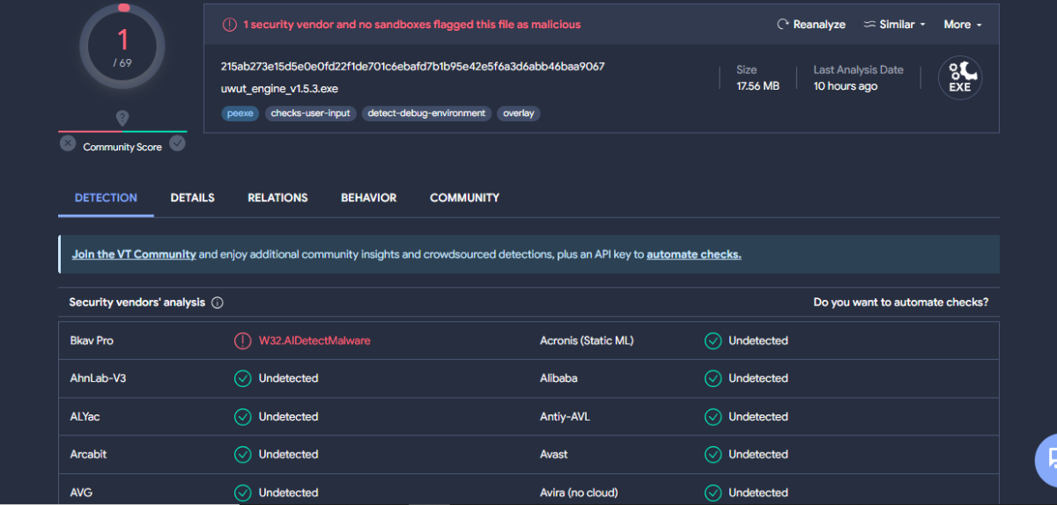1057x505 pixels.
Task: Click the green check icon for Avira (no cloud)
Action: (x=713, y=493)
